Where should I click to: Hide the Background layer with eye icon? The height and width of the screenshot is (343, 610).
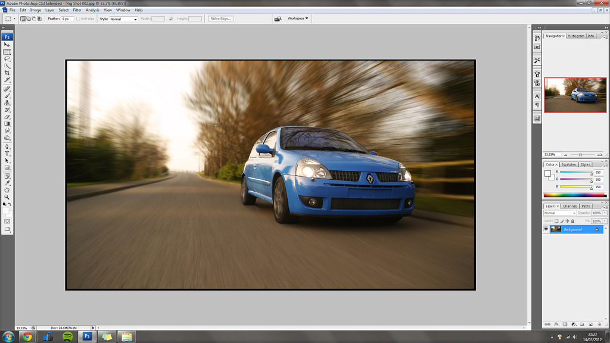(x=546, y=229)
